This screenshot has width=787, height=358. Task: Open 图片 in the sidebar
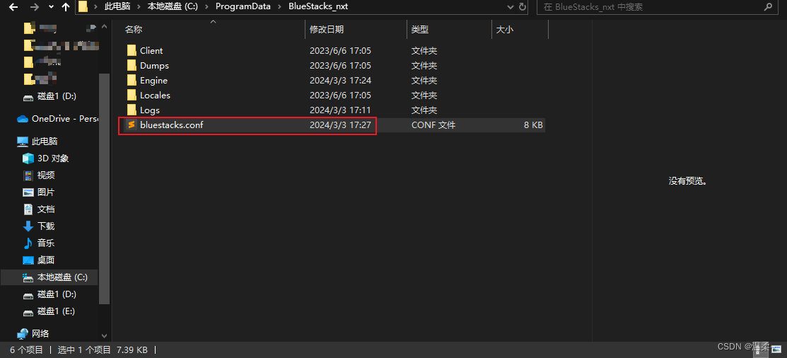coord(46,192)
